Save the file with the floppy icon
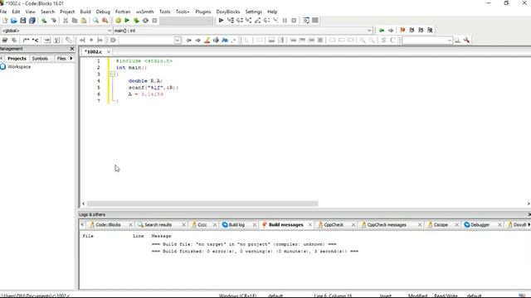 [22, 21]
